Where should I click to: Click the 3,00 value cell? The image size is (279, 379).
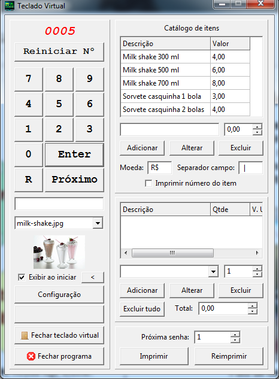[x=230, y=96]
